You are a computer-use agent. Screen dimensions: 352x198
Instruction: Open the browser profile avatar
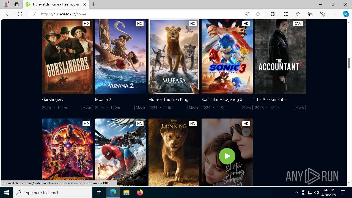[6, 4]
